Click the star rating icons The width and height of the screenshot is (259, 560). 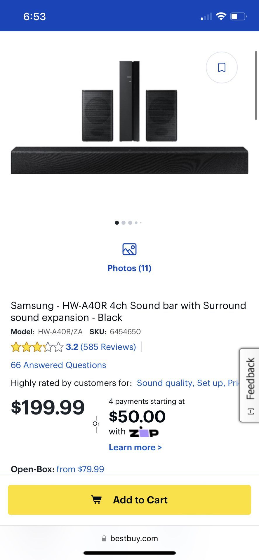coord(37,347)
